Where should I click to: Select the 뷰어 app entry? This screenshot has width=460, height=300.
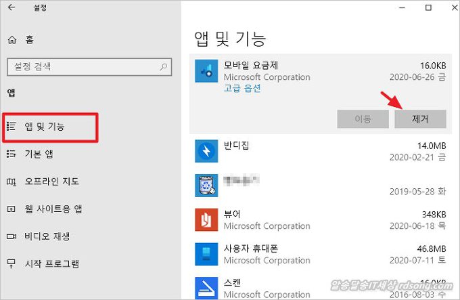click(x=321, y=220)
